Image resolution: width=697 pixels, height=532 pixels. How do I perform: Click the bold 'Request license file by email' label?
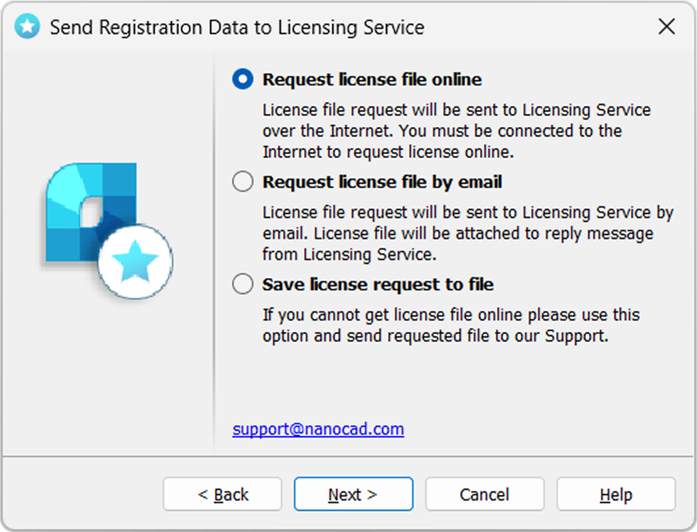click(382, 182)
